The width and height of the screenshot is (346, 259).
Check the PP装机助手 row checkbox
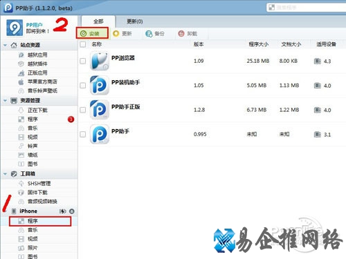[82, 86]
